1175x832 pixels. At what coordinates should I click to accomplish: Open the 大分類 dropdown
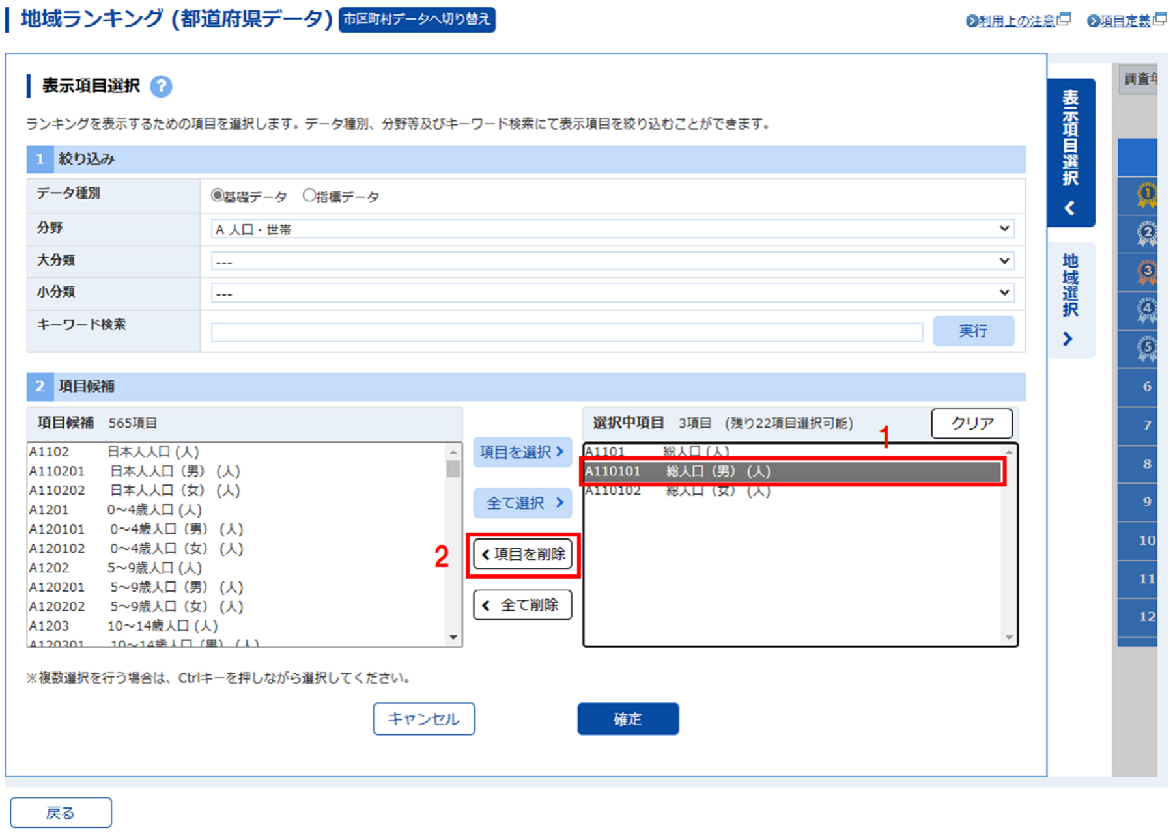point(612,261)
